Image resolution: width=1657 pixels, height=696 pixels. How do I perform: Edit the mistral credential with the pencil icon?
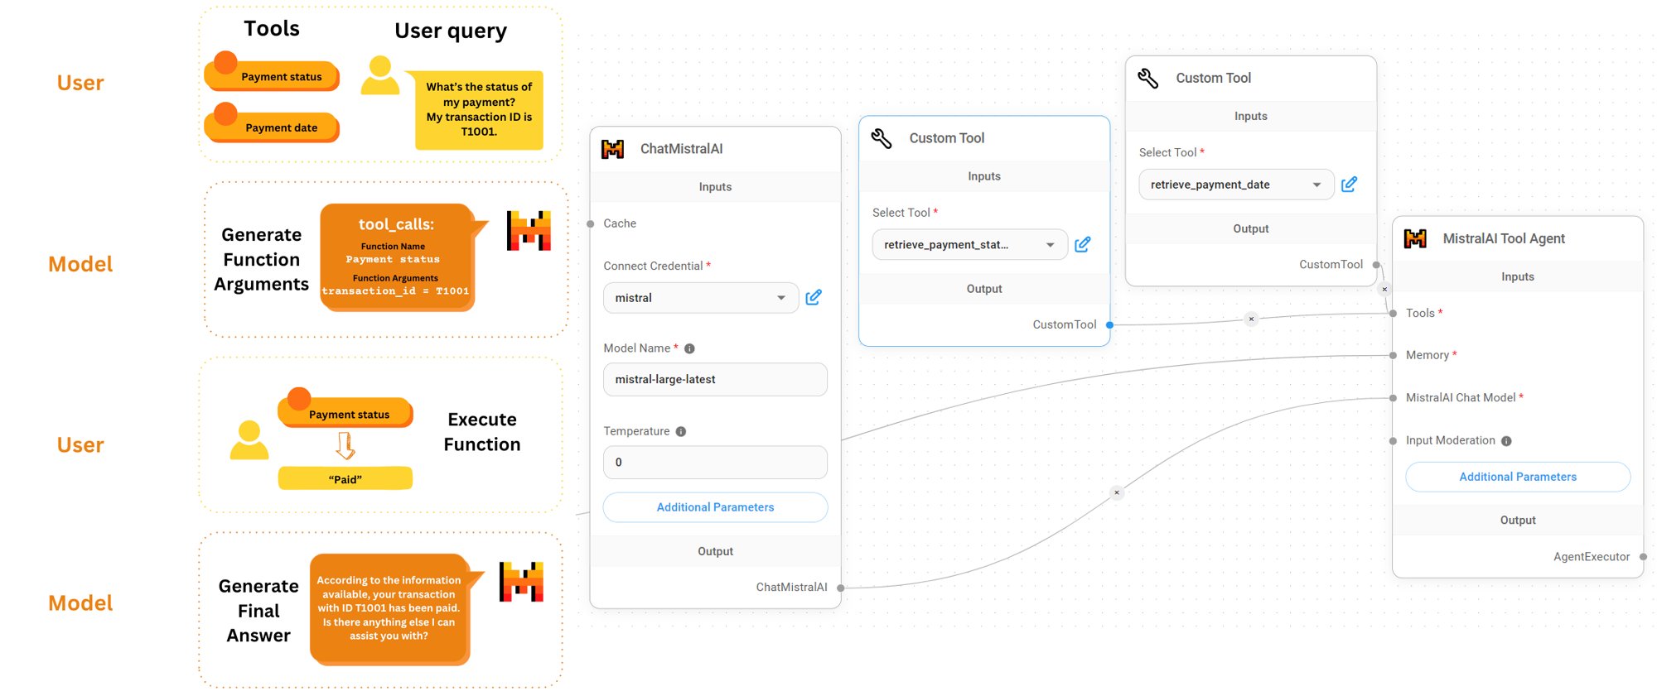pyautogui.click(x=814, y=297)
